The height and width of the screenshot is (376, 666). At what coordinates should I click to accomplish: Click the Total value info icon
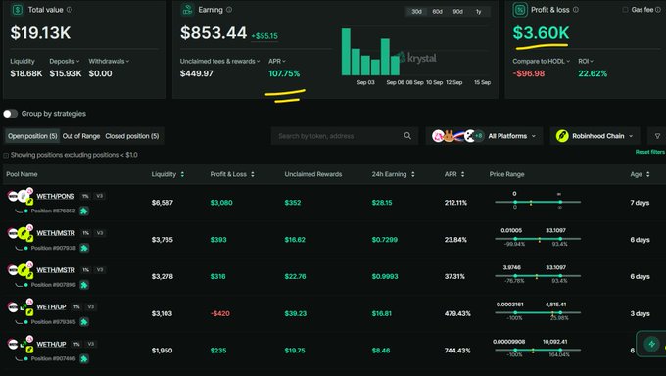70,10
